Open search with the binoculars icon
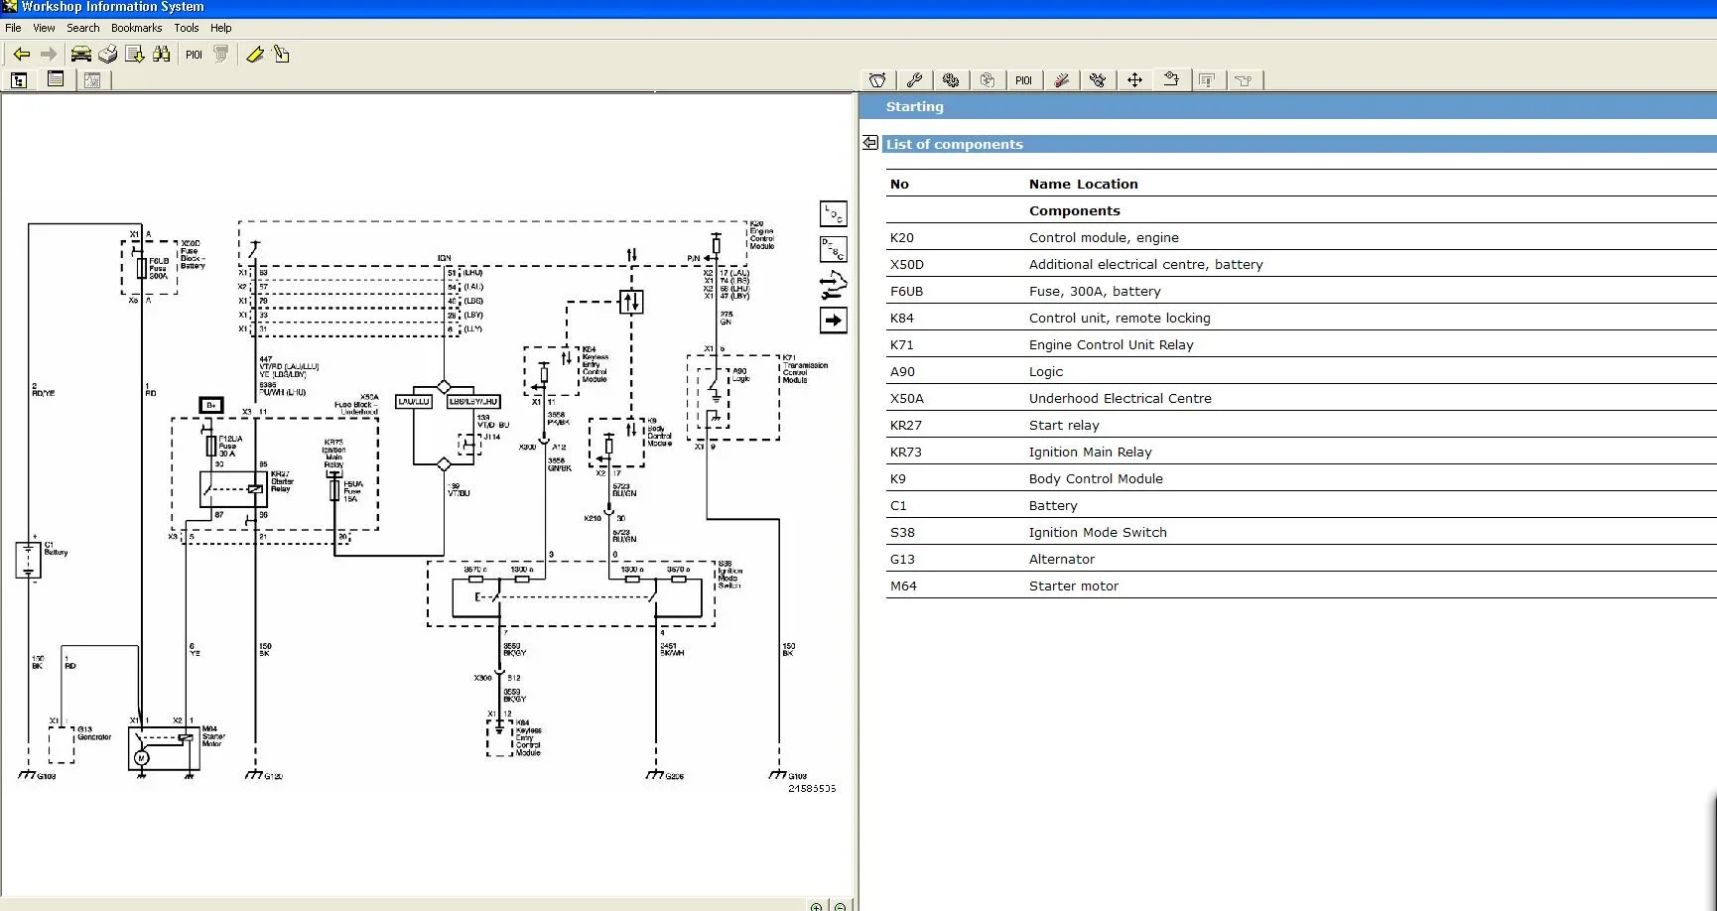The height and width of the screenshot is (911, 1717). coord(162,55)
